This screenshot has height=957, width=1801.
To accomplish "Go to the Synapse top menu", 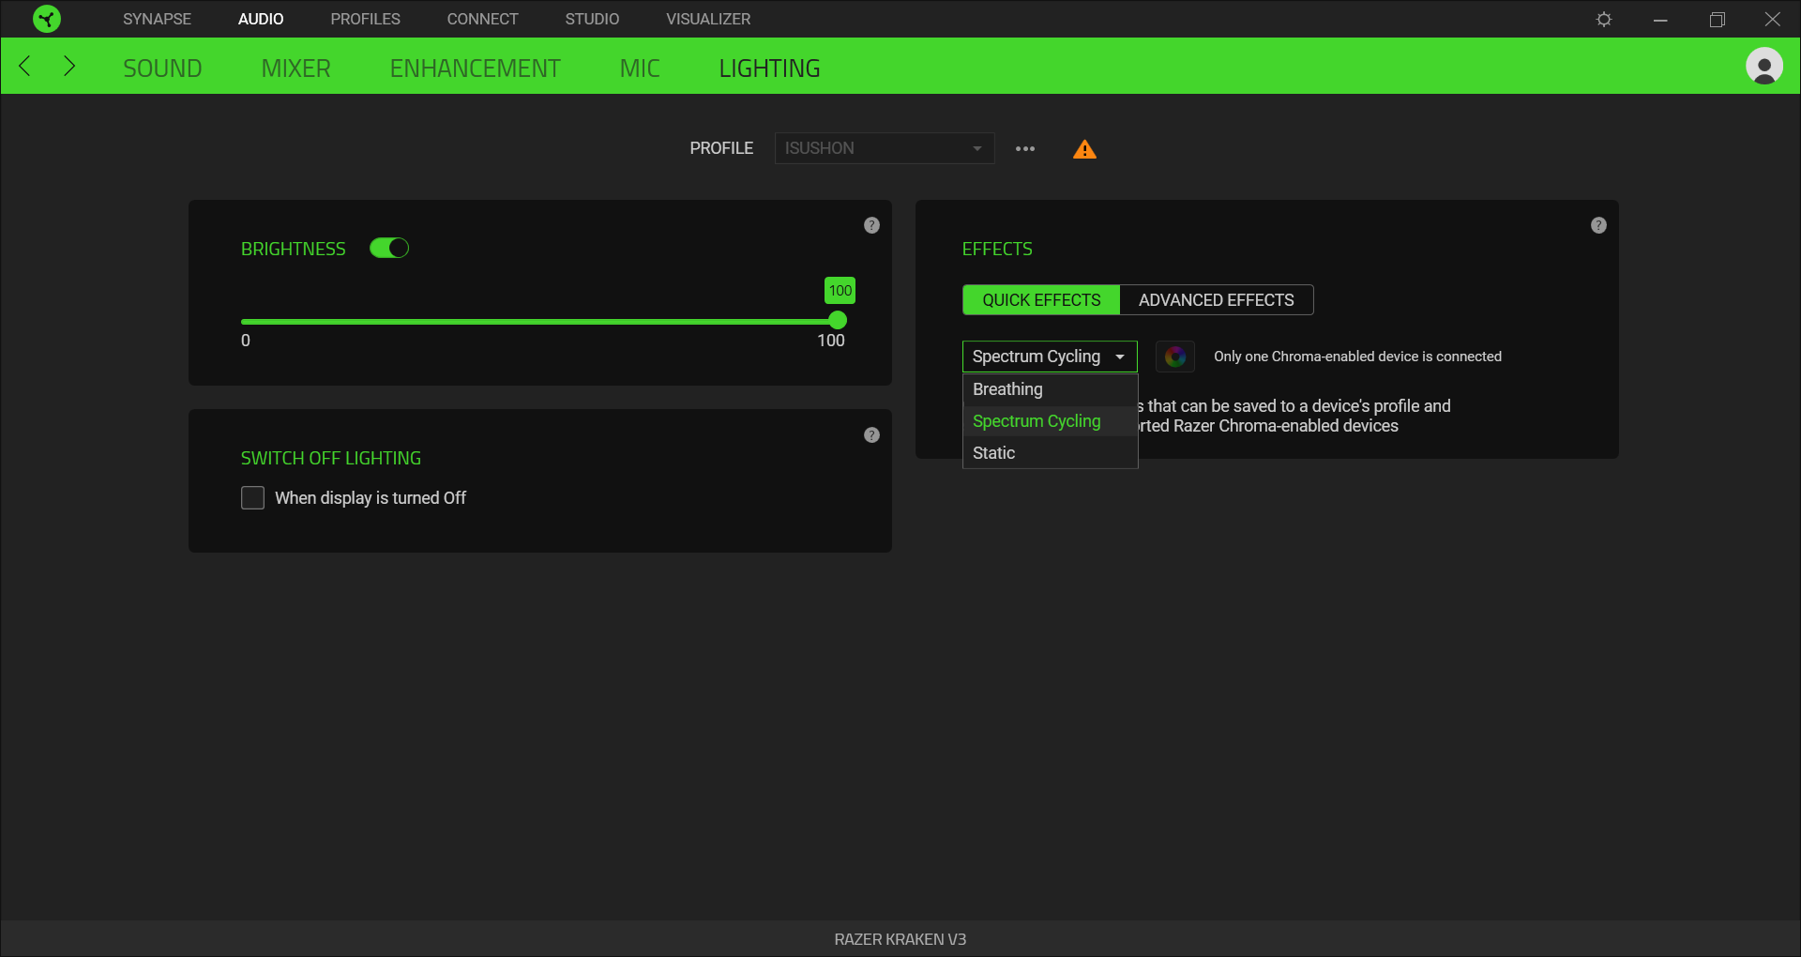I will tap(157, 19).
